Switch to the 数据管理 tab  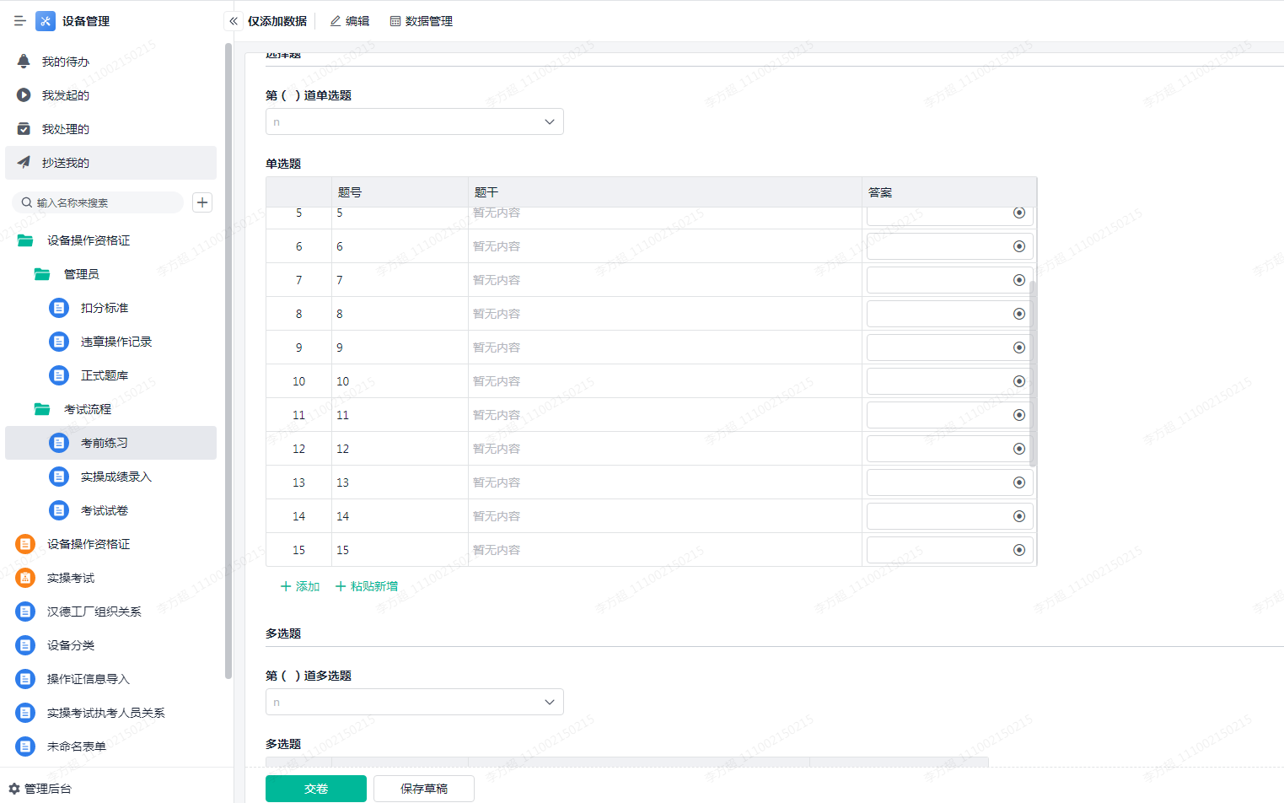pos(421,21)
